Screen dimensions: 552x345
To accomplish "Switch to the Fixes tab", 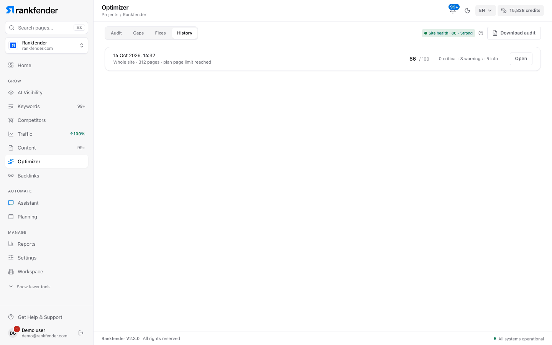I will pyautogui.click(x=160, y=33).
